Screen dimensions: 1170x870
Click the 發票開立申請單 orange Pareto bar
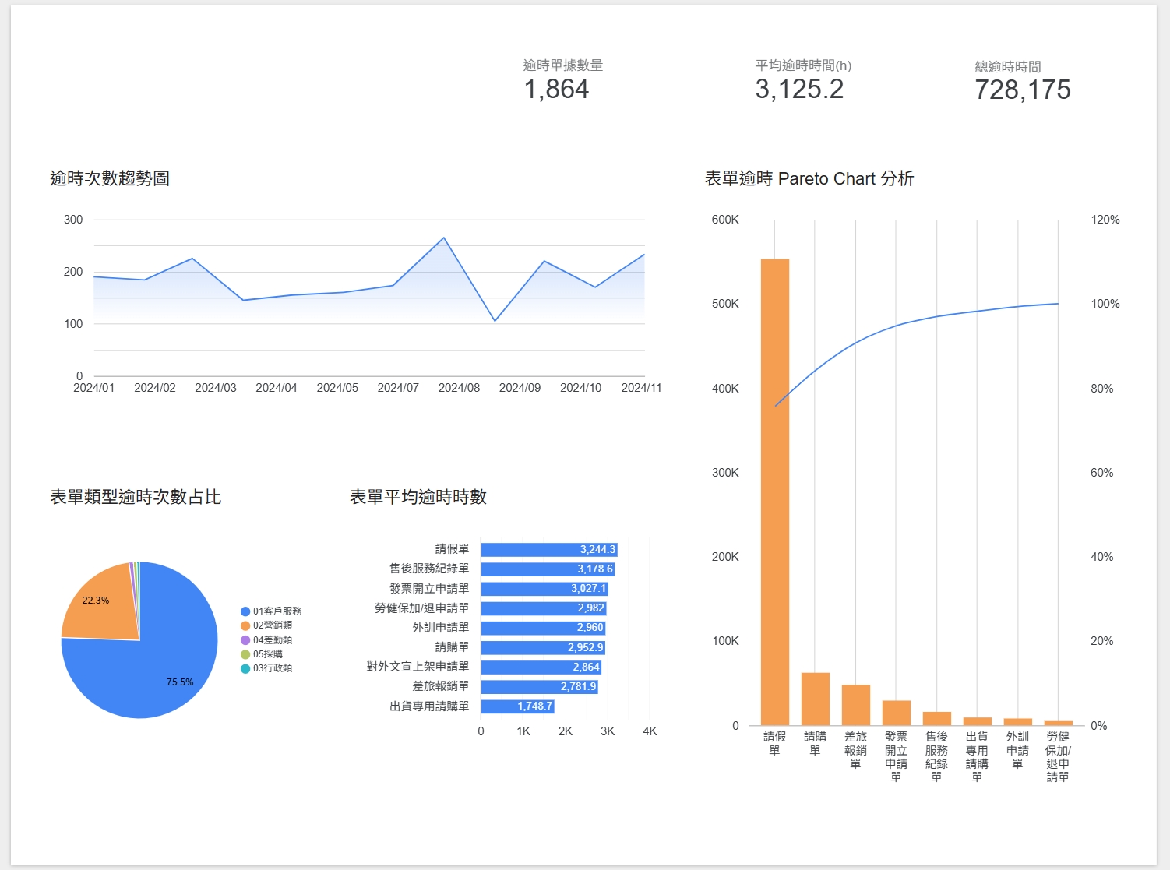pos(896,713)
